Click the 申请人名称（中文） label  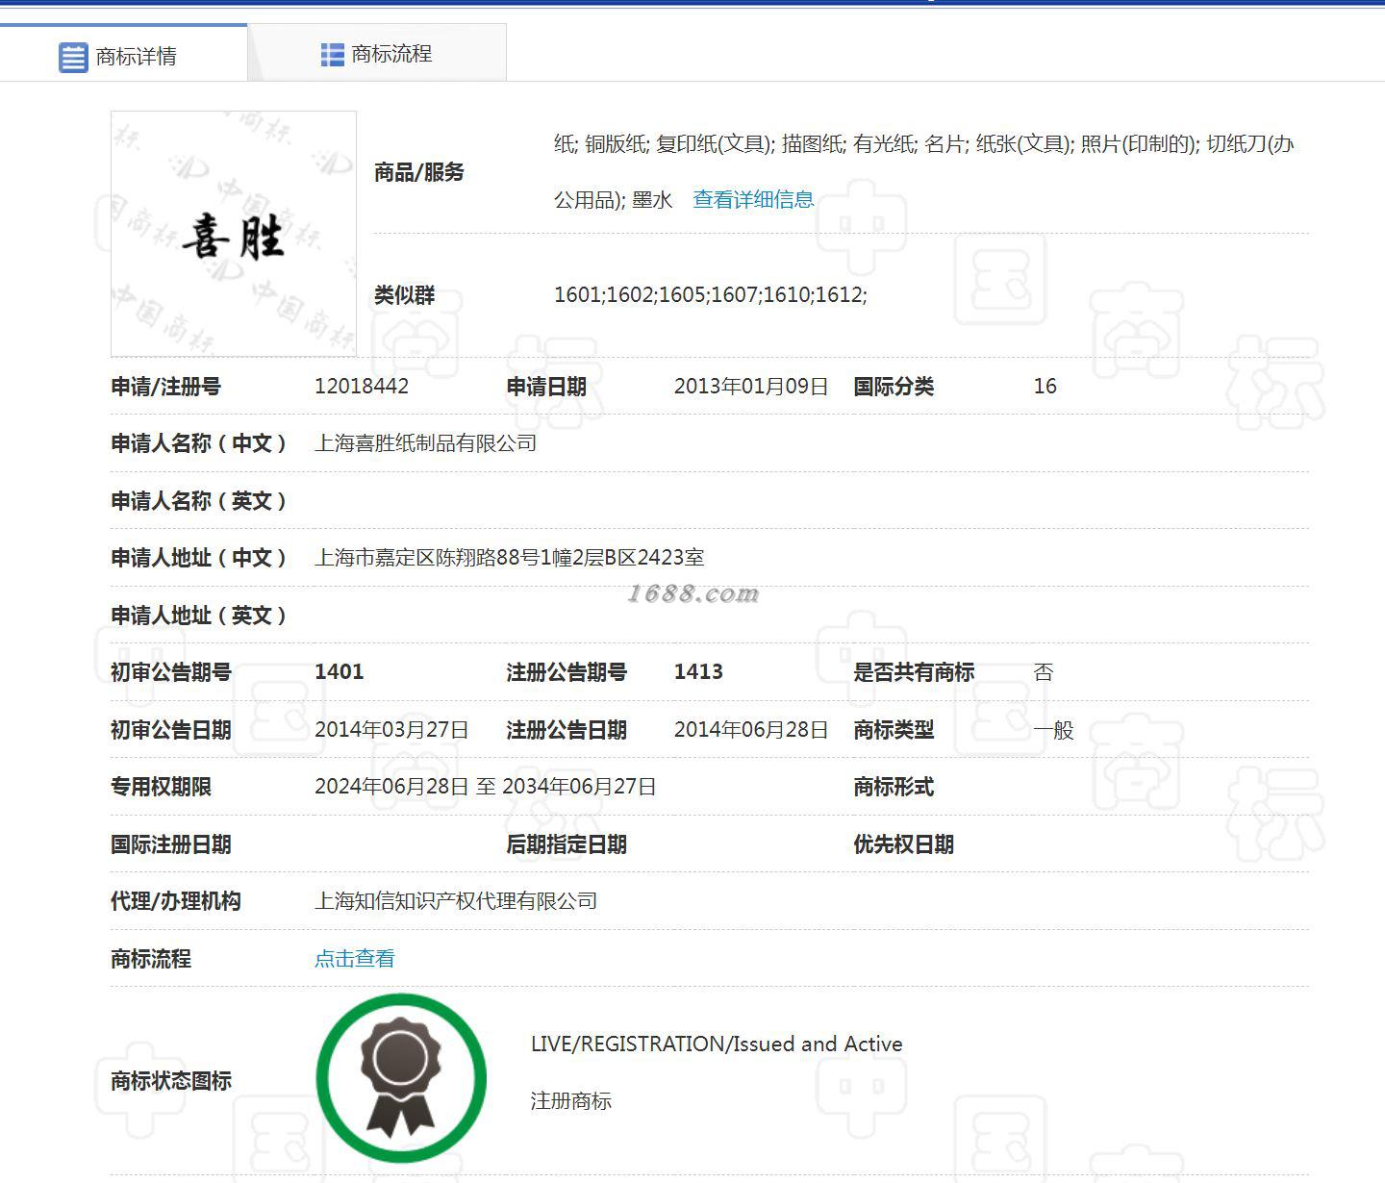(199, 443)
